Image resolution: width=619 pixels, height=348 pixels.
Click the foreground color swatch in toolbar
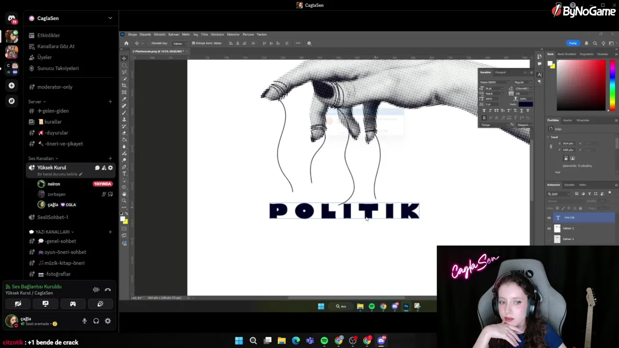pos(123,219)
